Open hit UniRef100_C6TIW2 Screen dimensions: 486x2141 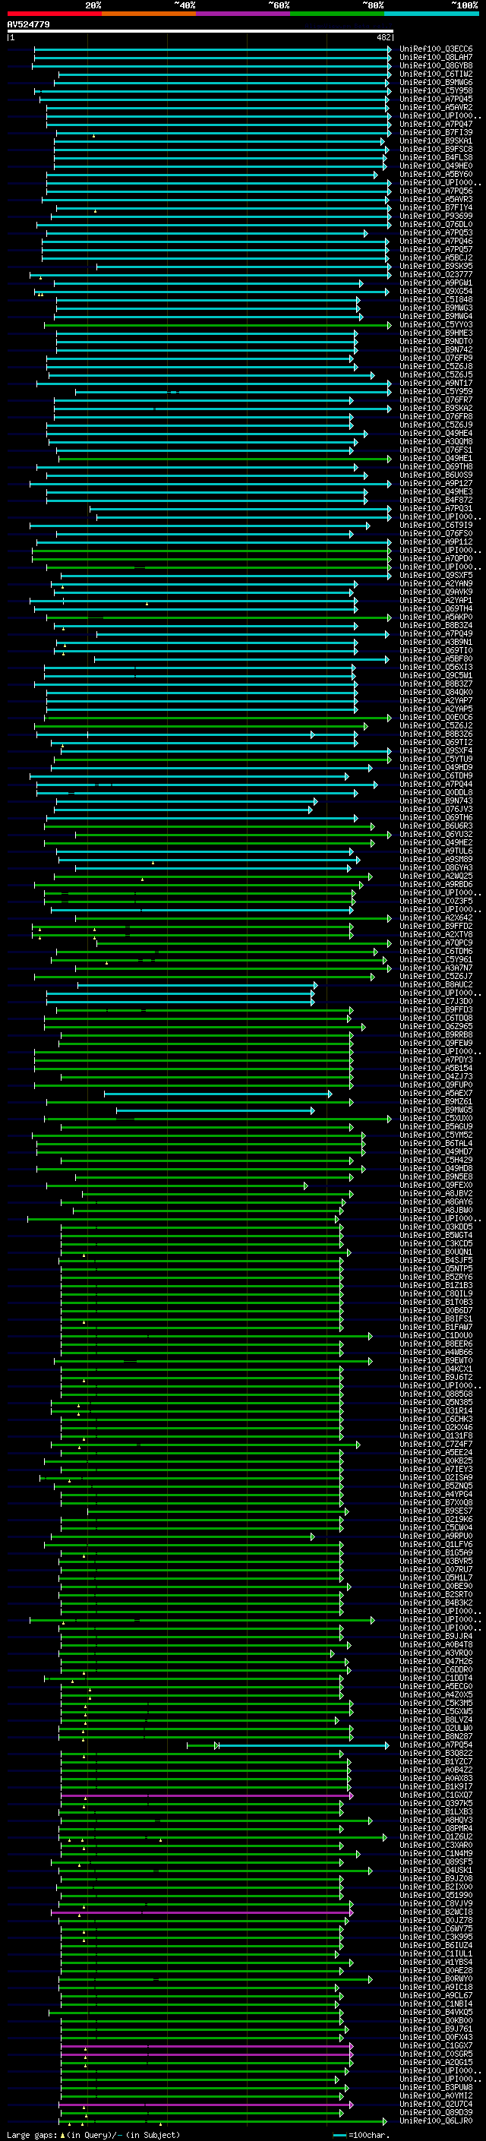(x=436, y=74)
